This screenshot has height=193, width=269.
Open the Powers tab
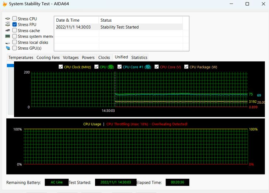coord(88,57)
